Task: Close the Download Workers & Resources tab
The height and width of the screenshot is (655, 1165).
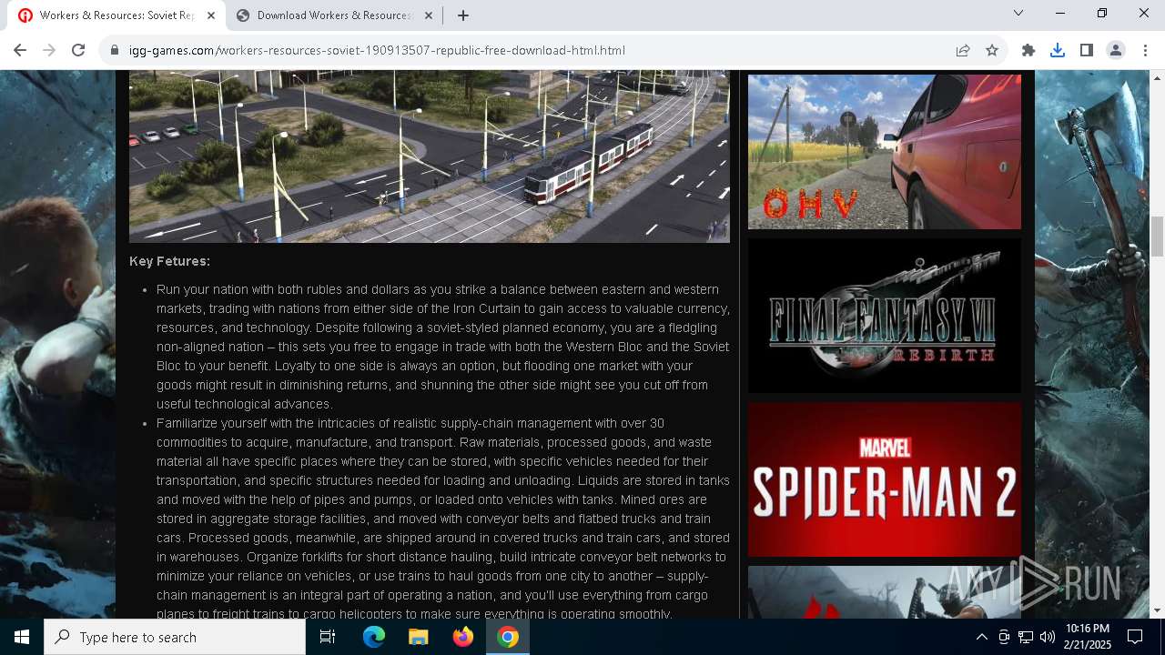Action: click(x=429, y=15)
